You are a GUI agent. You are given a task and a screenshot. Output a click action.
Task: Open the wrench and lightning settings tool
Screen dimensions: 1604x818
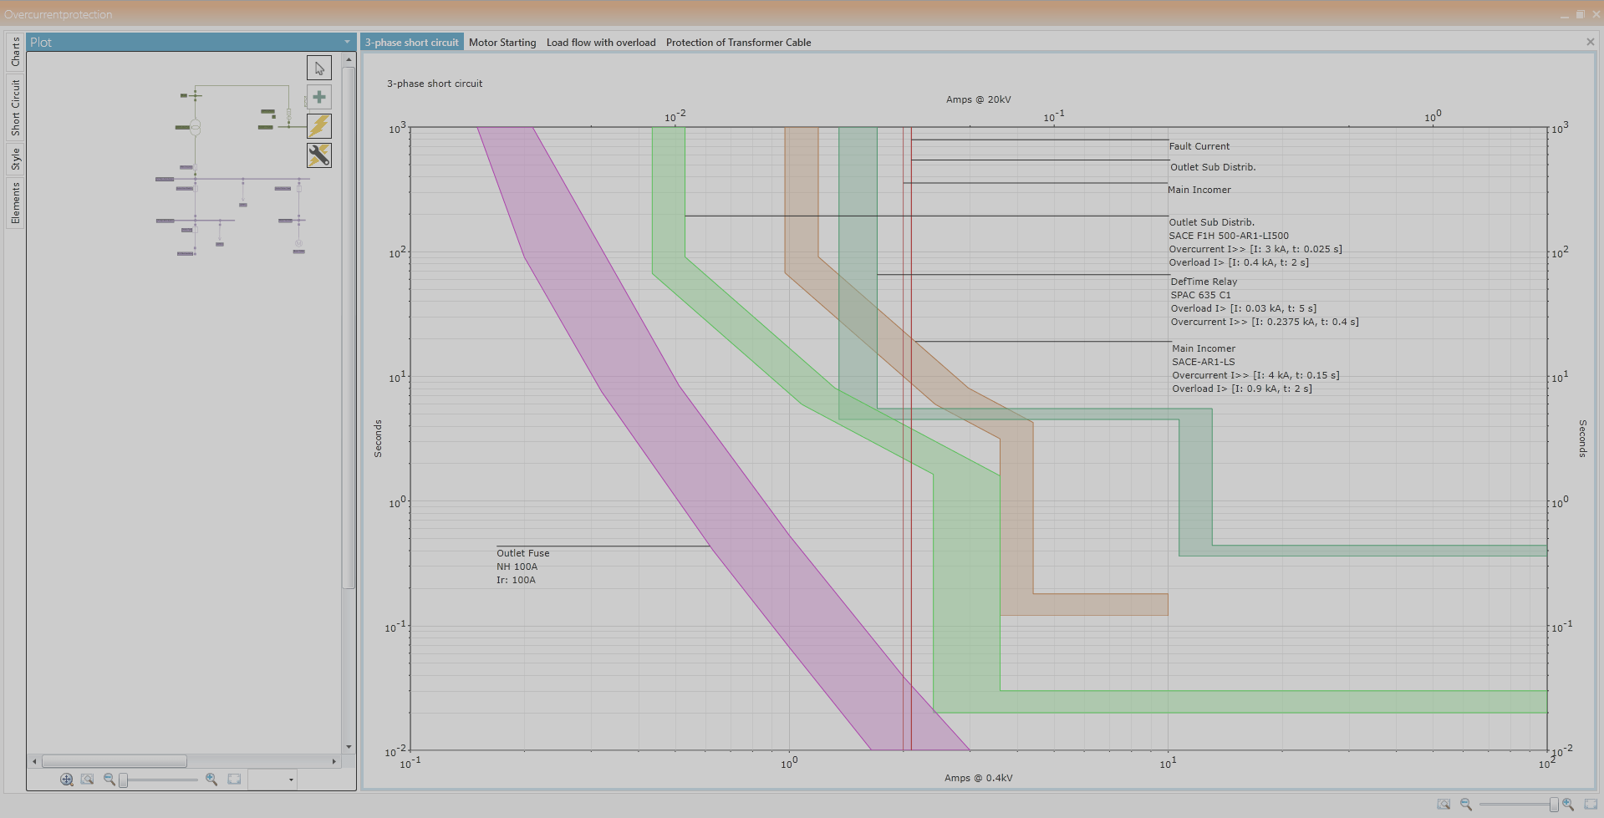(x=319, y=155)
